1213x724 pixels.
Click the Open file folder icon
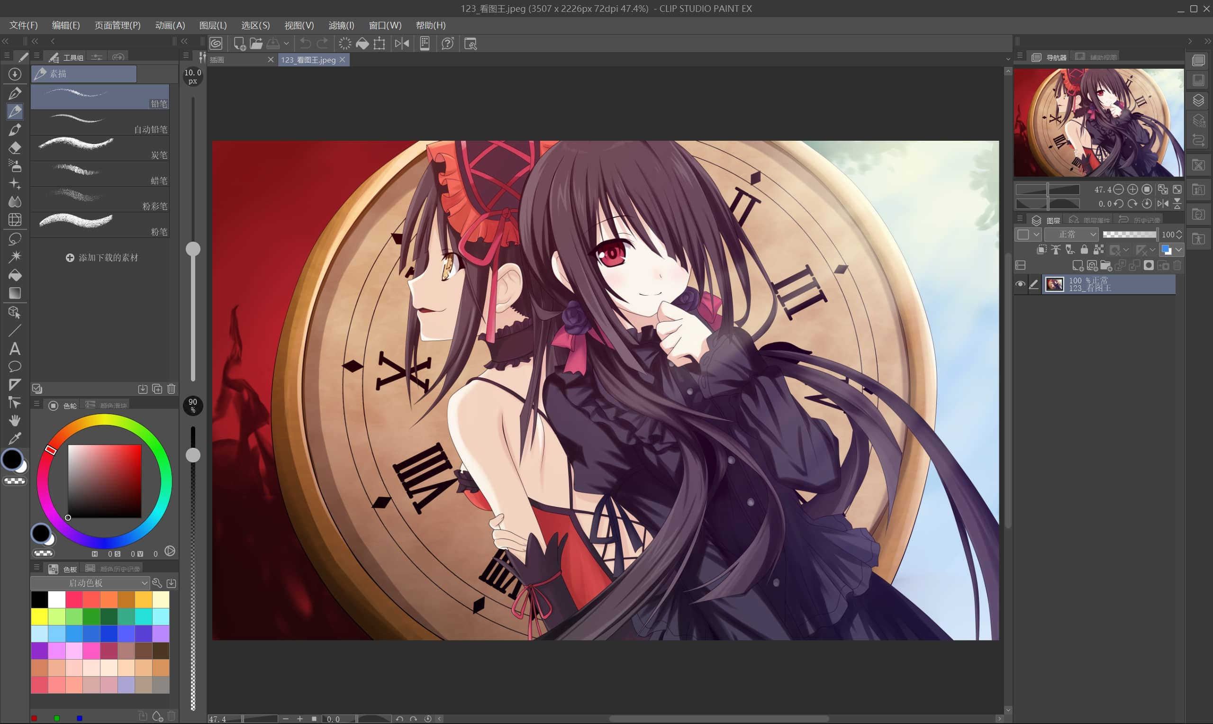256,44
